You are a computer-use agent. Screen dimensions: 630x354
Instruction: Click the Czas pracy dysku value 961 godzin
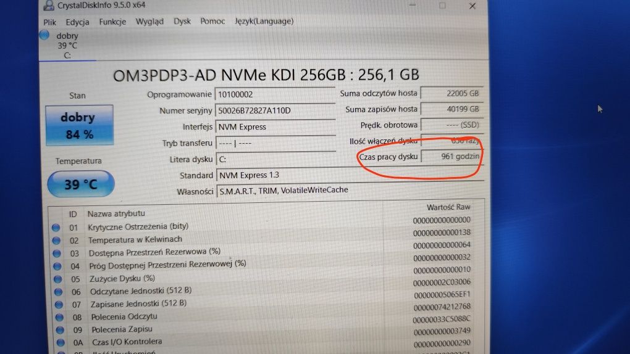click(451, 157)
